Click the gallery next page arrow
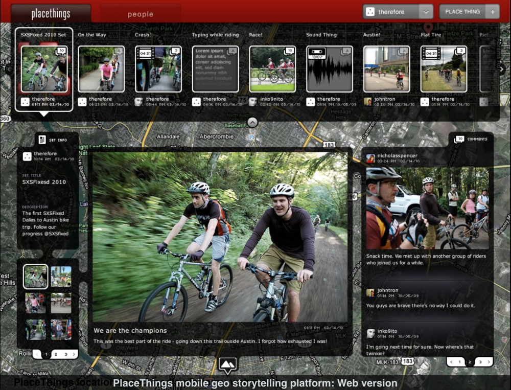The height and width of the screenshot is (390, 511). tap(74, 354)
